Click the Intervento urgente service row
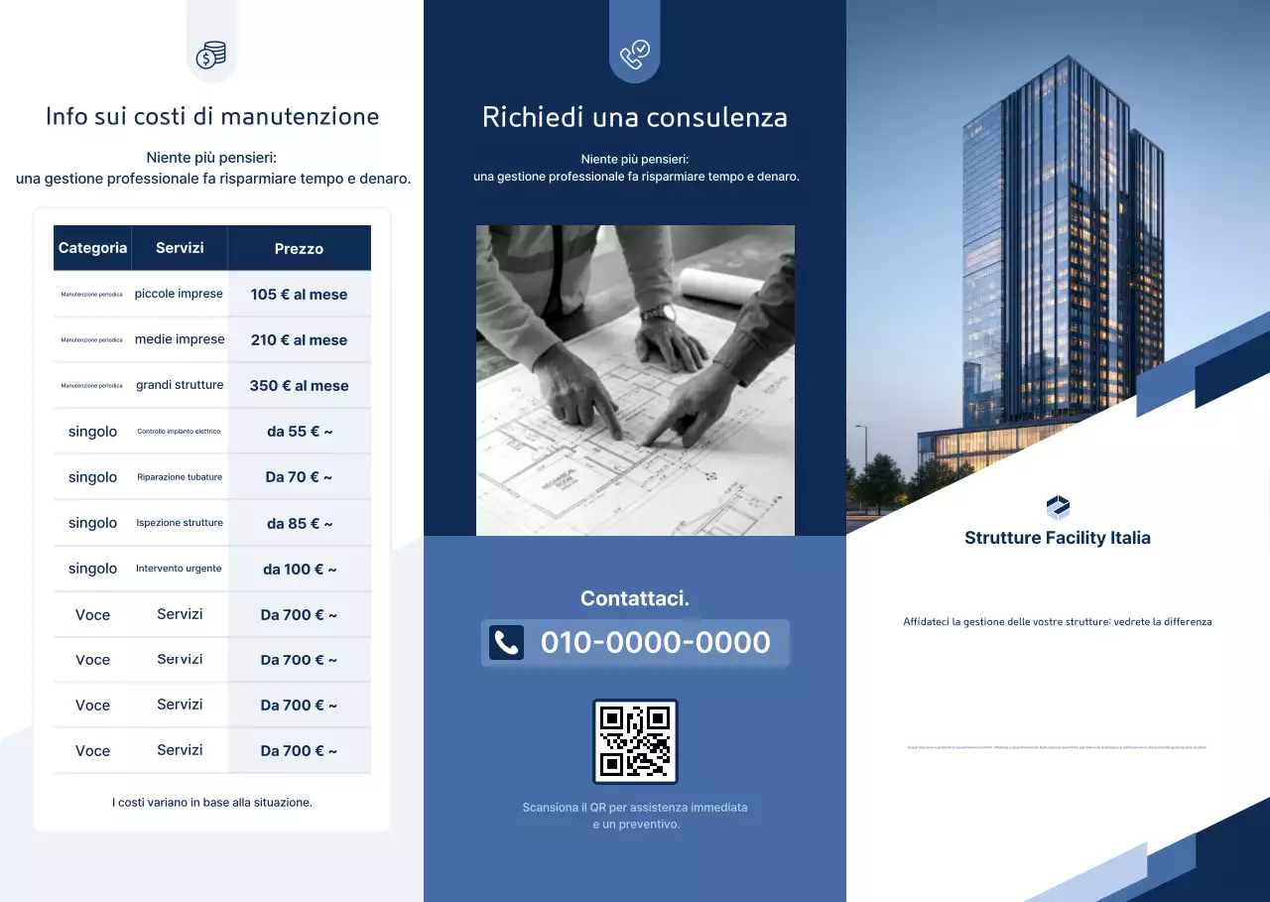 click(180, 569)
